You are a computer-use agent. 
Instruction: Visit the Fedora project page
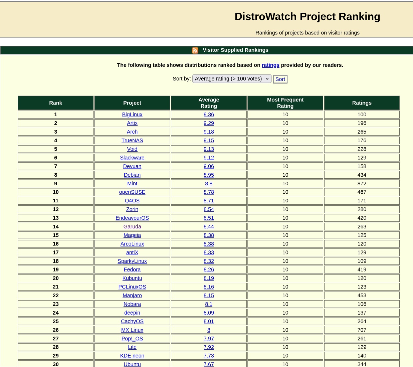click(132, 270)
